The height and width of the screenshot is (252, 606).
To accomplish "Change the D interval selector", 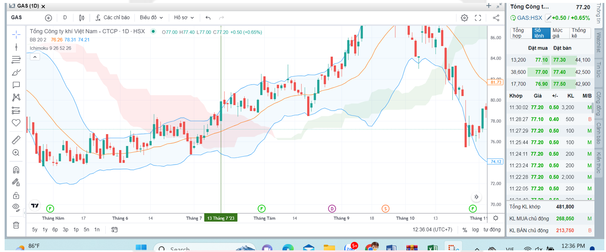I will [65, 18].
